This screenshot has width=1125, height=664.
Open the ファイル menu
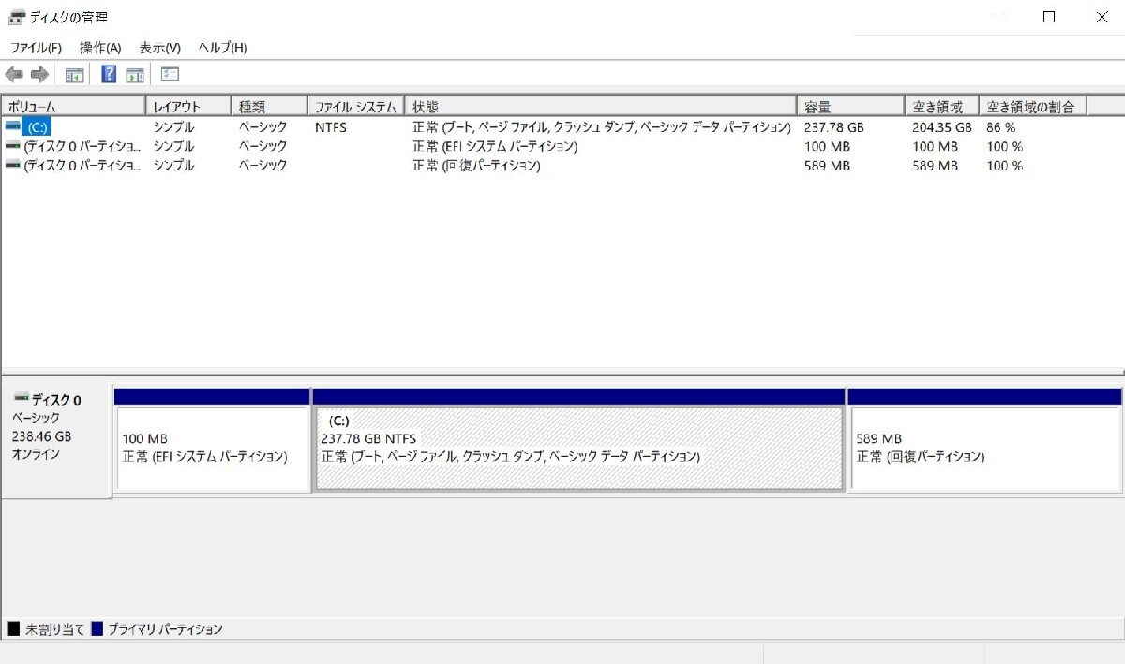(34, 47)
